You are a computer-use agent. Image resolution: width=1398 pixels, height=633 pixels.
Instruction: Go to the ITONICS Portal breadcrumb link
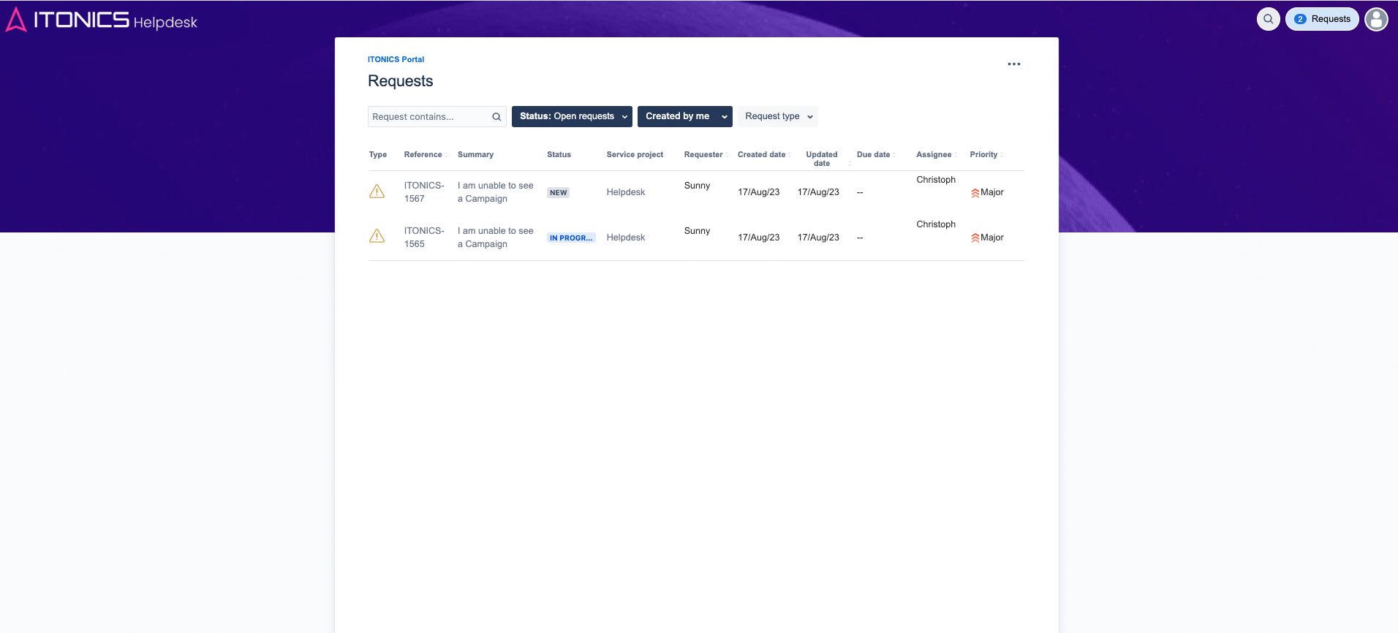click(396, 59)
